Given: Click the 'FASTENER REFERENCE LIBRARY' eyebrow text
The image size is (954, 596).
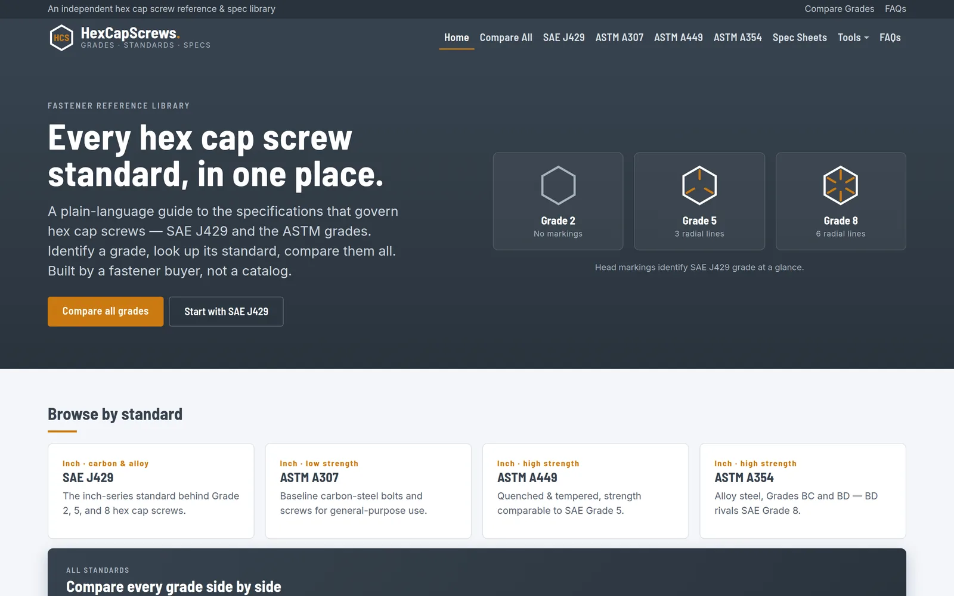Looking at the screenshot, I should click(x=119, y=105).
